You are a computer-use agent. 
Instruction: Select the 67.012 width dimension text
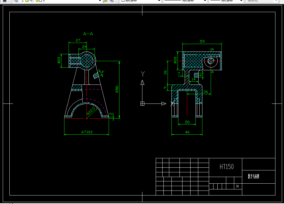pos(87,132)
